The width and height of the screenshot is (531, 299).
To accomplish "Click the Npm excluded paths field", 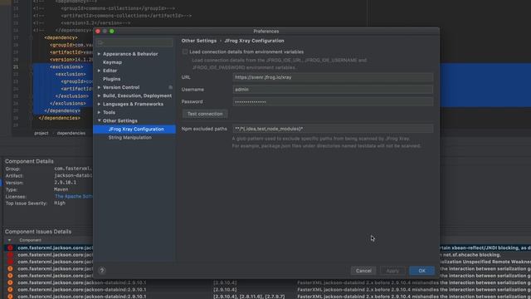I will point(333,129).
